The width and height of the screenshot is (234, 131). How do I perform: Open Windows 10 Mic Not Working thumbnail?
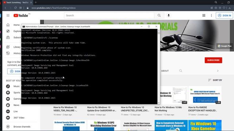coord(171,95)
